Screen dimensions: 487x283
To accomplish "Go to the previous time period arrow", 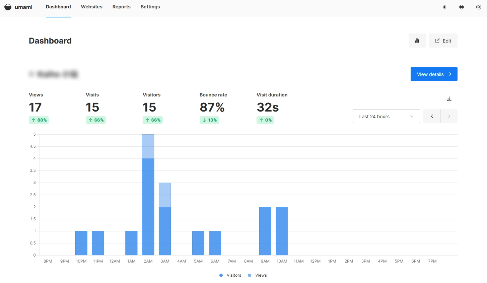I will (x=432, y=116).
